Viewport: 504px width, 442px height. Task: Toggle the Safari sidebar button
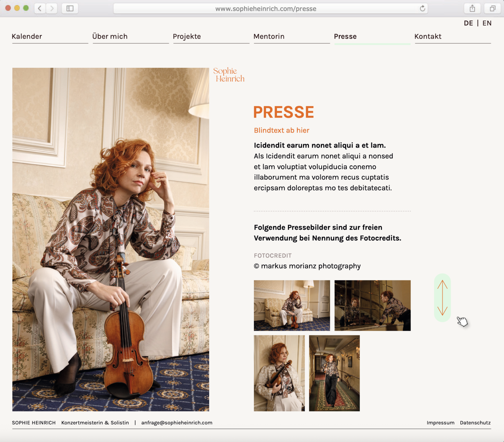(x=70, y=8)
